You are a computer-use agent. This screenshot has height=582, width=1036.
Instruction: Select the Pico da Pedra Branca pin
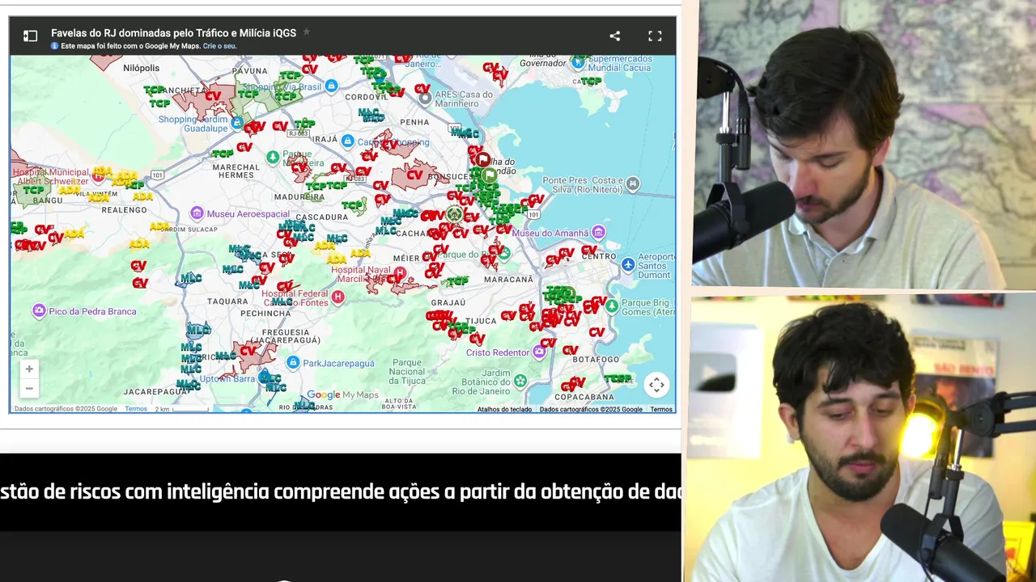point(38,311)
